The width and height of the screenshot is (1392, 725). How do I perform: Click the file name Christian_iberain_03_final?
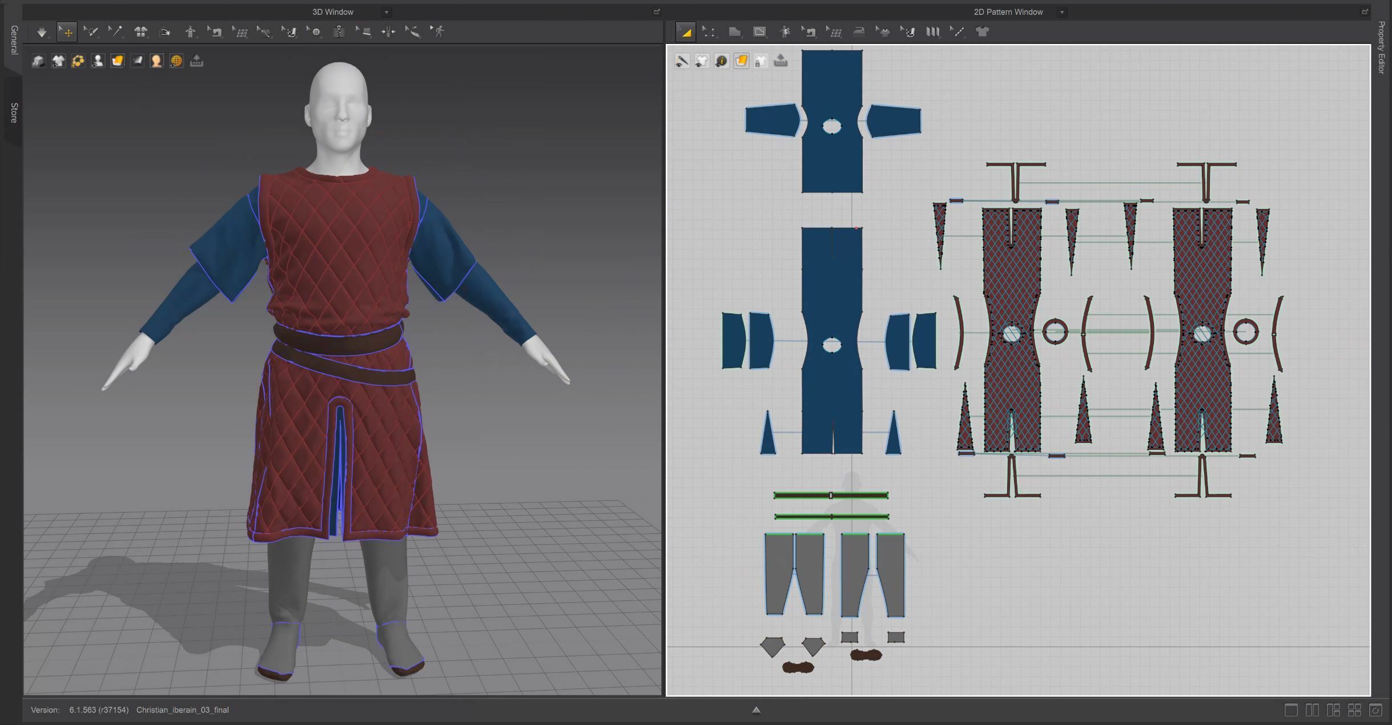[x=183, y=710]
